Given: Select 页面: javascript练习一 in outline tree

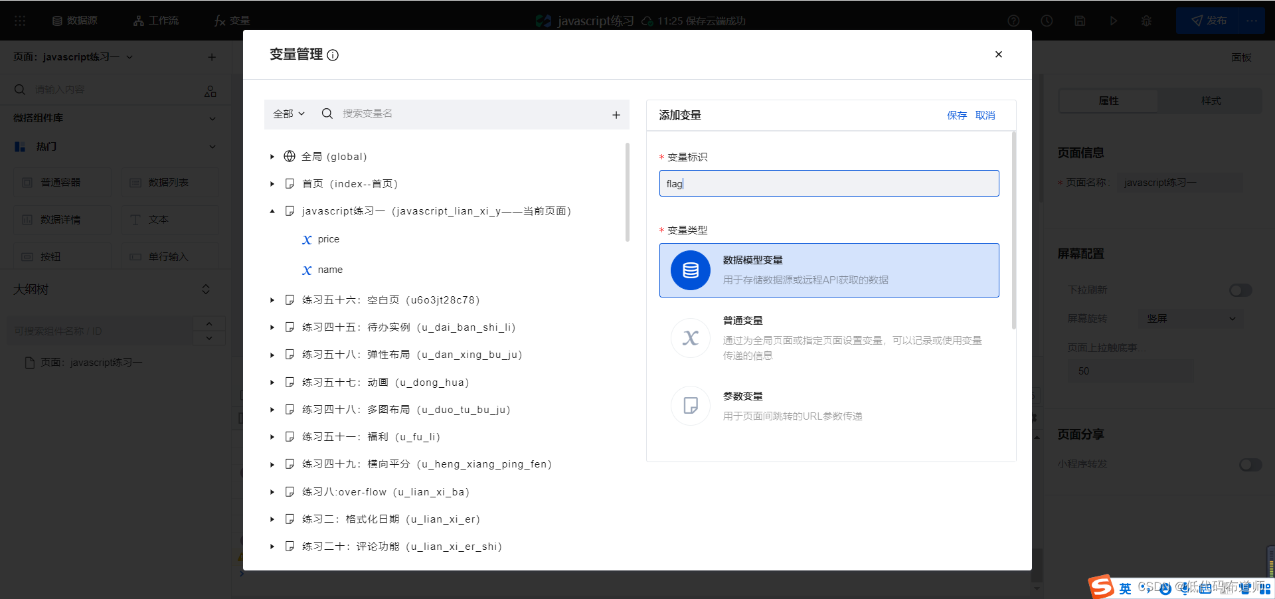Looking at the screenshot, I should tap(84, 363).
